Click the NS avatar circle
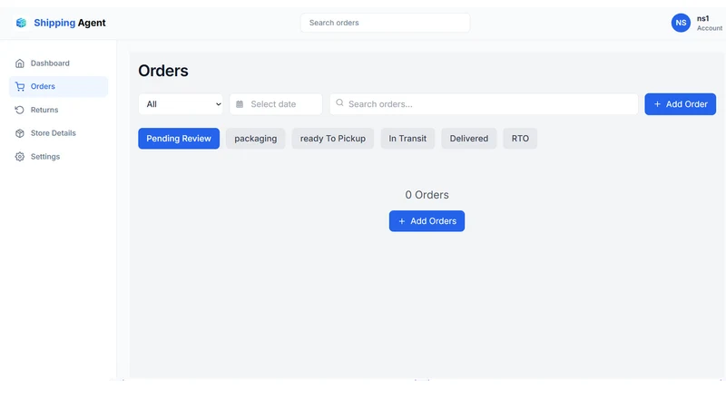 tap(681, 23)
